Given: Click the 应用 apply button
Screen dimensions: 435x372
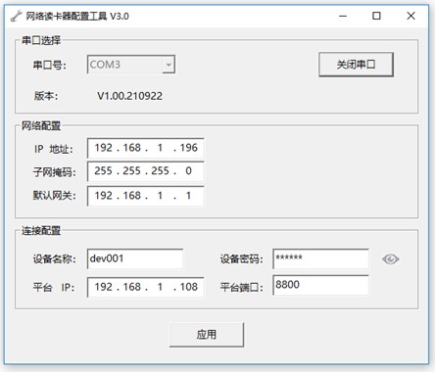Looking at the screenshot, I should coord(207,335).
